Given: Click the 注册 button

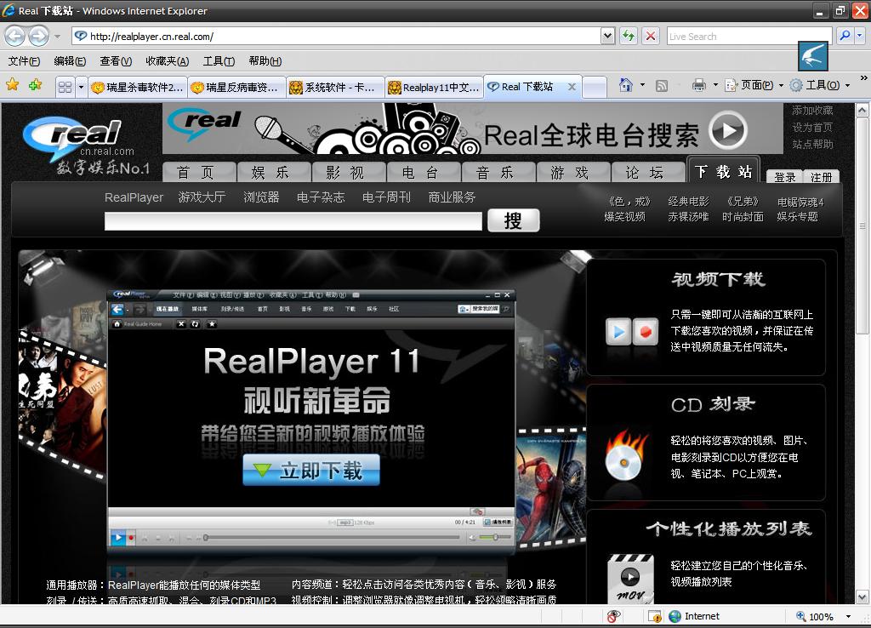Looking at the screenshot, I should tap(821, 177).
